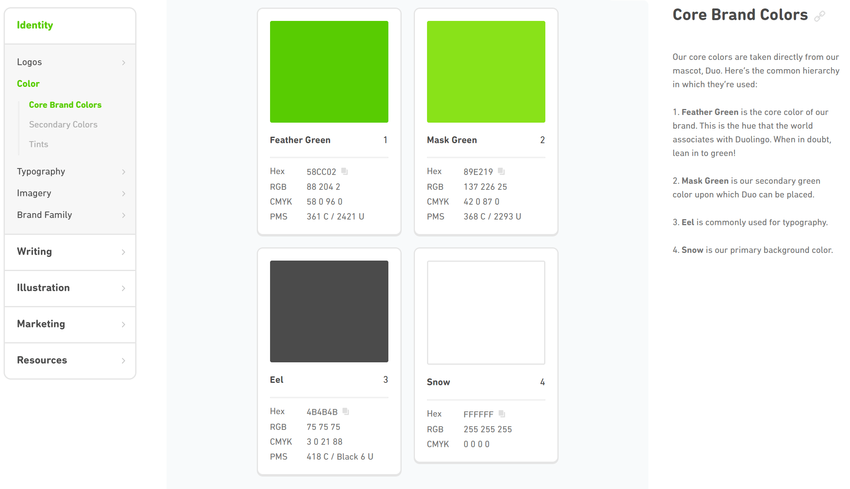The height and width of the screenshot is (489, 850).
Task: Select RGB value 255 255 255
Action: tap(488, 429)
